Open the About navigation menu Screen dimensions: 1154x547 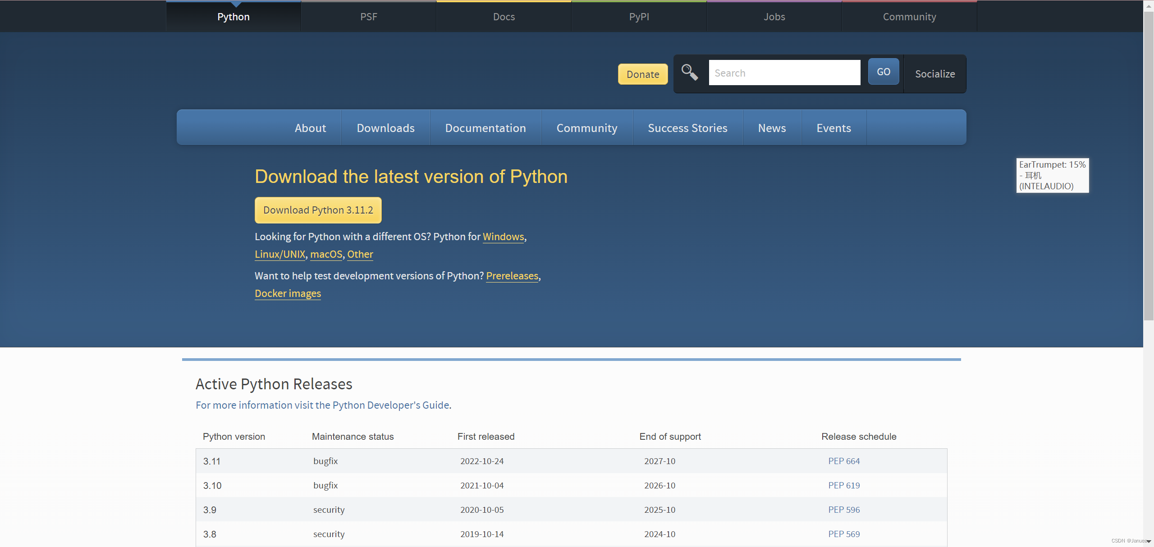coord(310,128)
